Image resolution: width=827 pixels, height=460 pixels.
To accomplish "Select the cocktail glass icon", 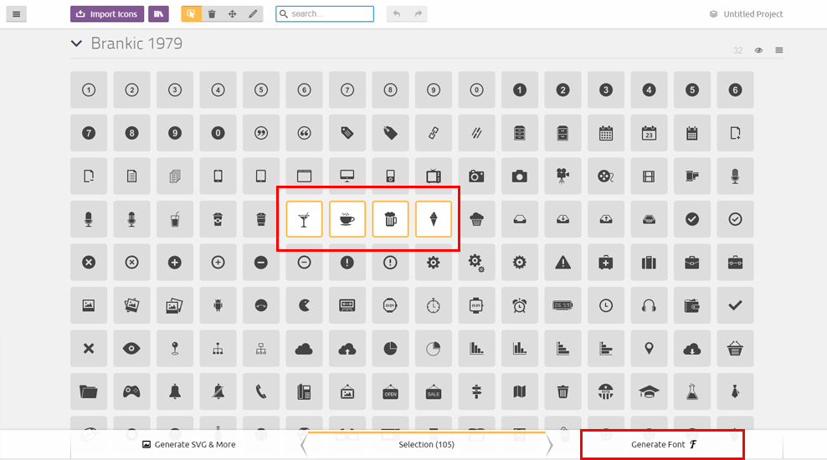I will pos(304,219).
